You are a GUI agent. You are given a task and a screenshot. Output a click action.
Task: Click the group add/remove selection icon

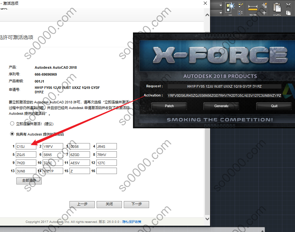pos(240,13)
